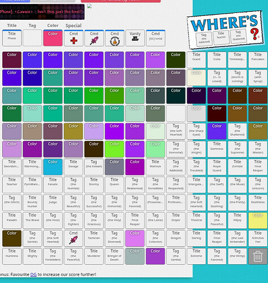Select the Title Pancakes item
Screen dimensions: 268x283
tap(258, 60)
